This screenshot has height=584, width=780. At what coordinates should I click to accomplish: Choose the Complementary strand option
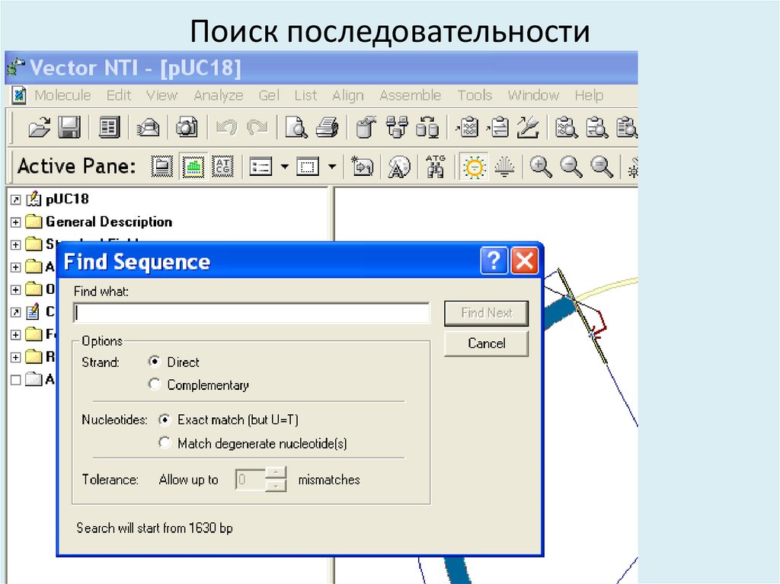[x=154, y=385]
